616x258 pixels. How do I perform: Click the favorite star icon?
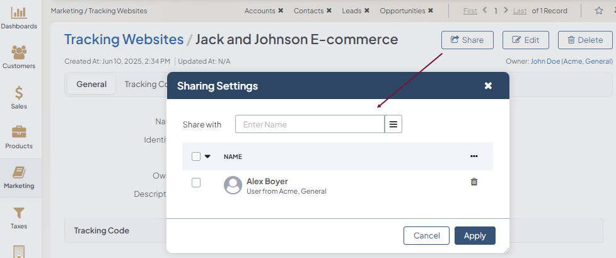[599, 11]
